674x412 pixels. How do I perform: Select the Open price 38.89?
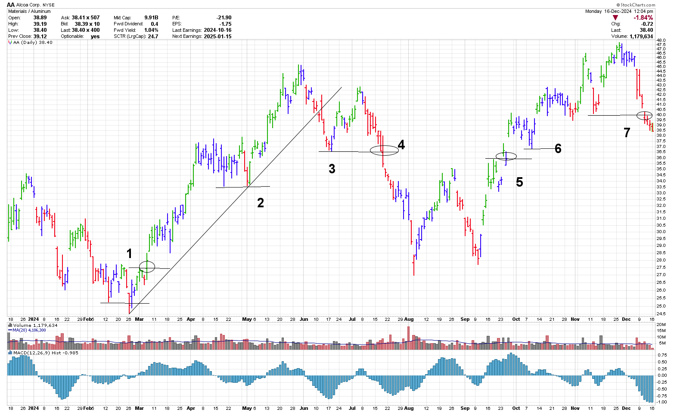(40, 18)
